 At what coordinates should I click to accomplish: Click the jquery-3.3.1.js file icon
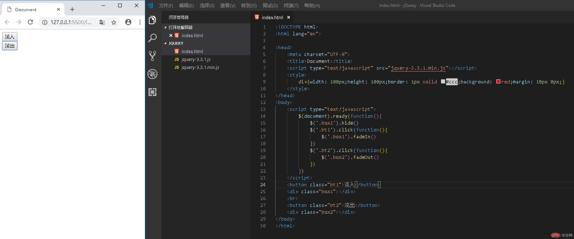click(x=177, y=59)
